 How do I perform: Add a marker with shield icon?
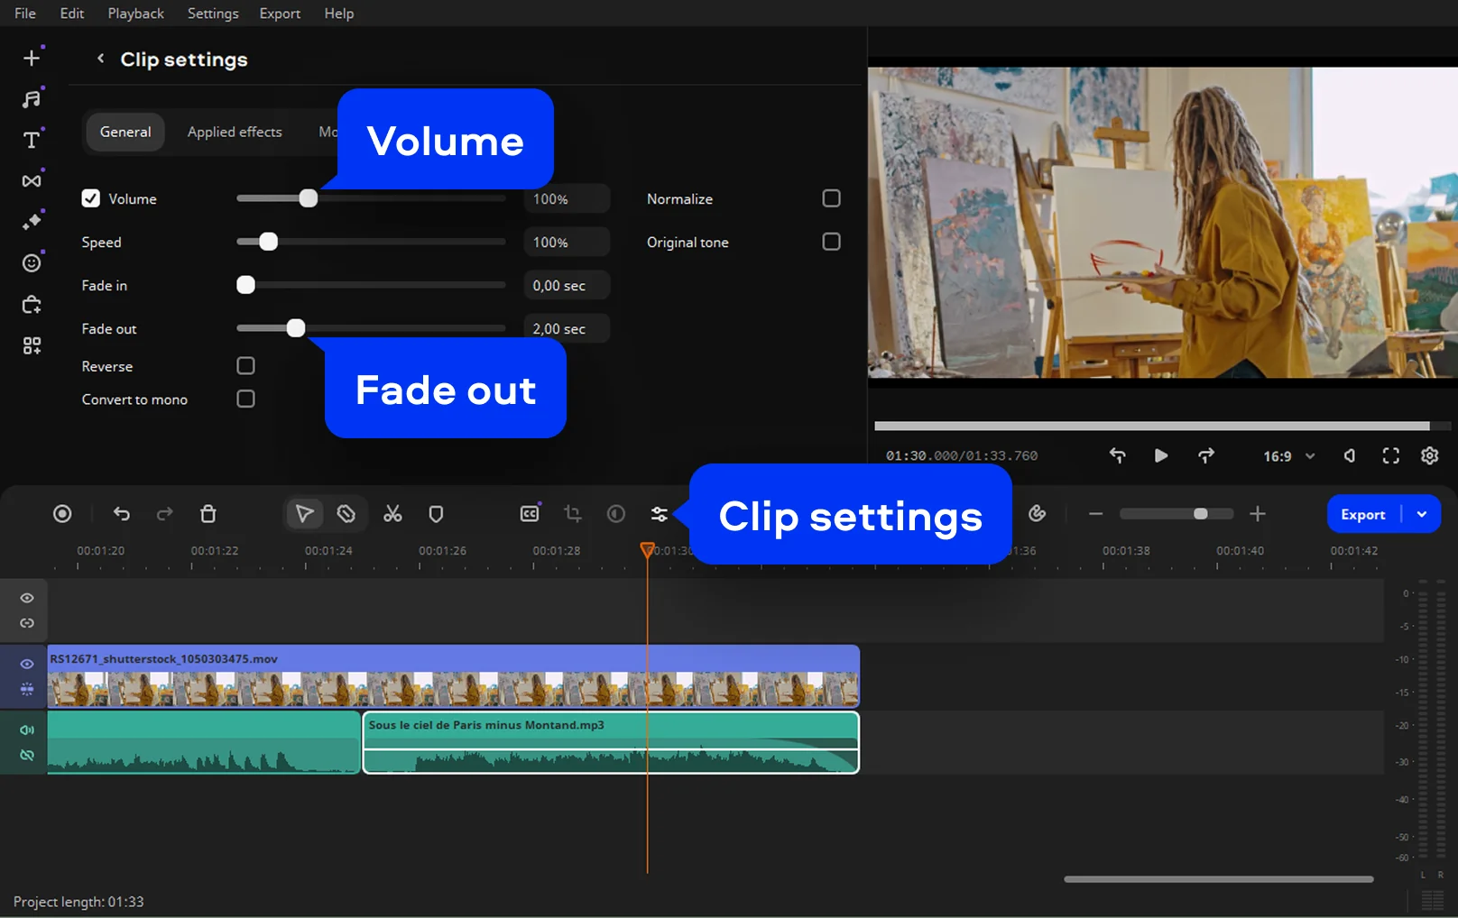click(x=436, y=514)
